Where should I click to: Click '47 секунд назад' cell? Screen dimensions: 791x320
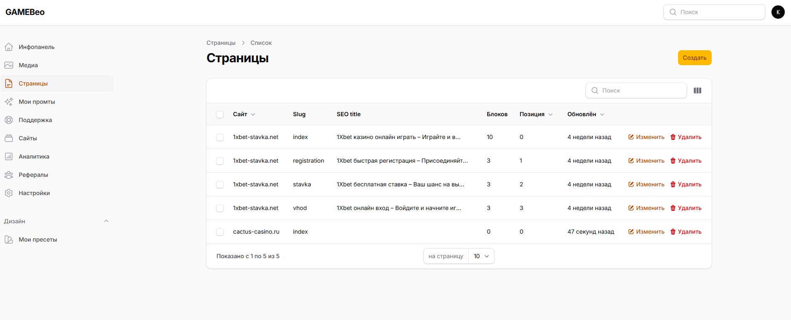pos(591,232)
